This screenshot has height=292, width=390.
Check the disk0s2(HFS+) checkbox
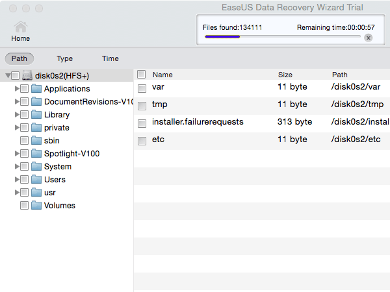pos(15,75)
